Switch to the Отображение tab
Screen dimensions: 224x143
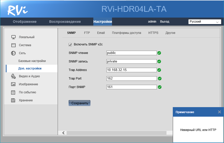25,22
